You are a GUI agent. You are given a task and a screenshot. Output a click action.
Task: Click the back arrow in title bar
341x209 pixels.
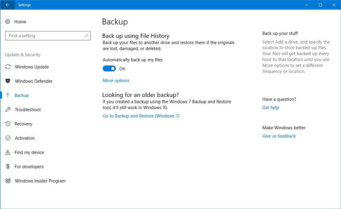(x=8, y=5)
